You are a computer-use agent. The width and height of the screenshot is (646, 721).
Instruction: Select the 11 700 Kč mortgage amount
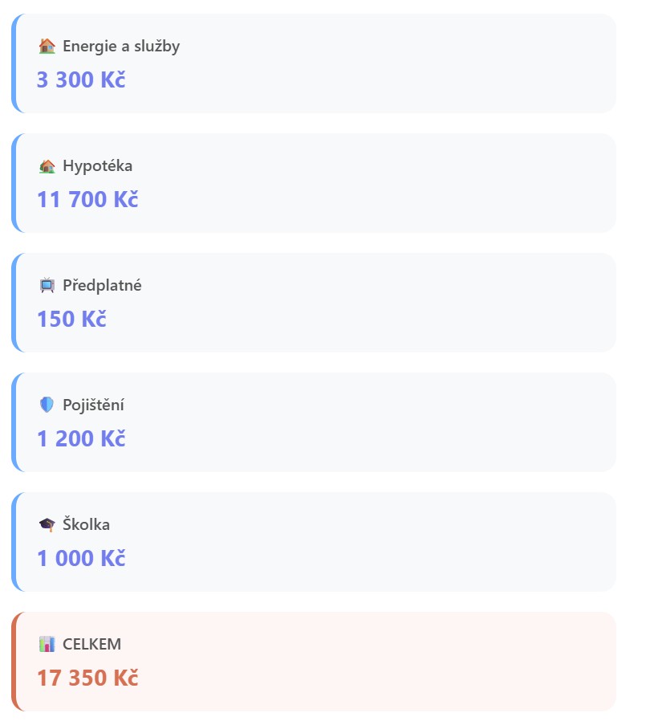(87, 199)
